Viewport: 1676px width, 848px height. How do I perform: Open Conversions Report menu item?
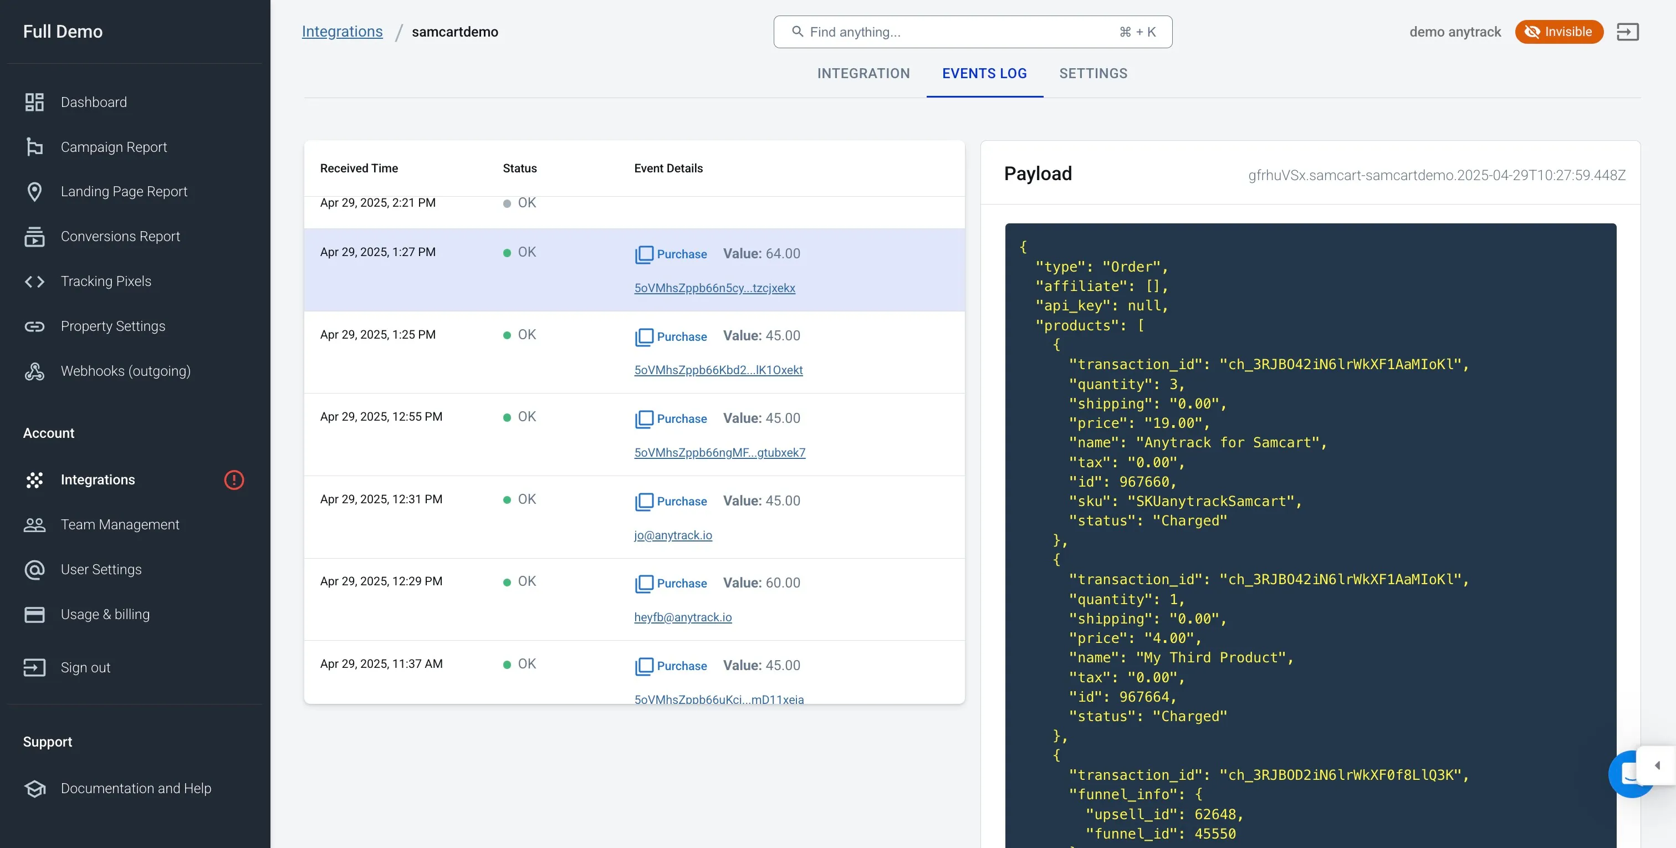point(120,237)
